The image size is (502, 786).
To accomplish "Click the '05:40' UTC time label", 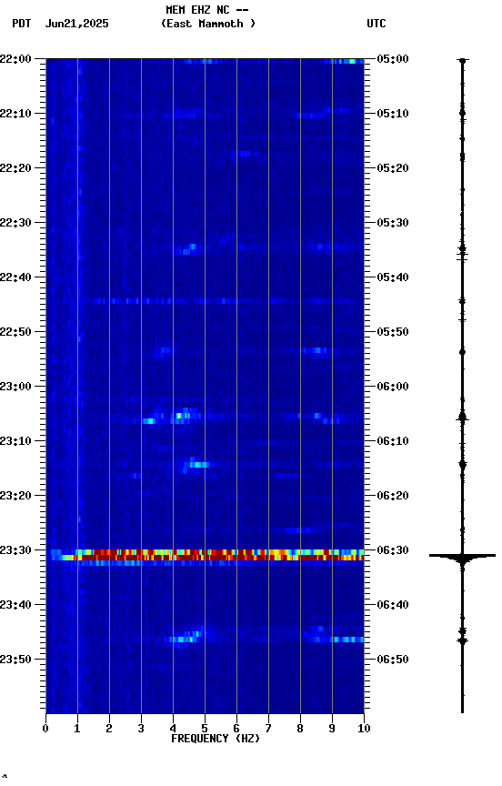I will point(393,277).
